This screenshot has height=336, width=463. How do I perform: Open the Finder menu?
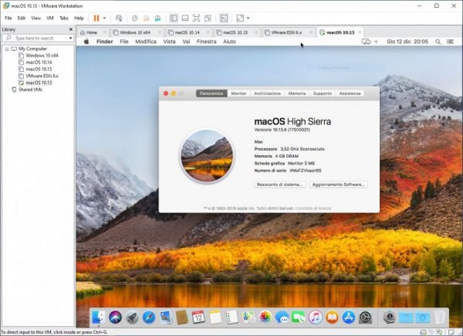pos(105,42)
